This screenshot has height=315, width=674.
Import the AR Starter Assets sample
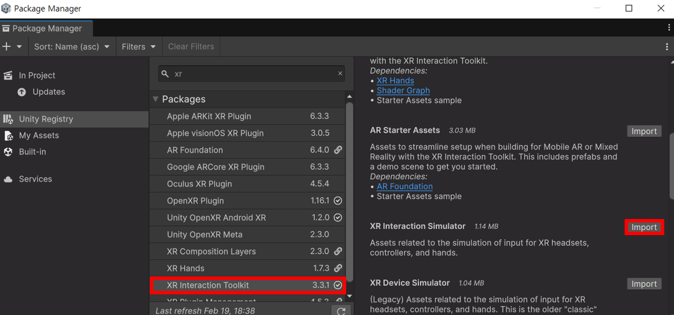pyautogui.click(x=644, y=131)
